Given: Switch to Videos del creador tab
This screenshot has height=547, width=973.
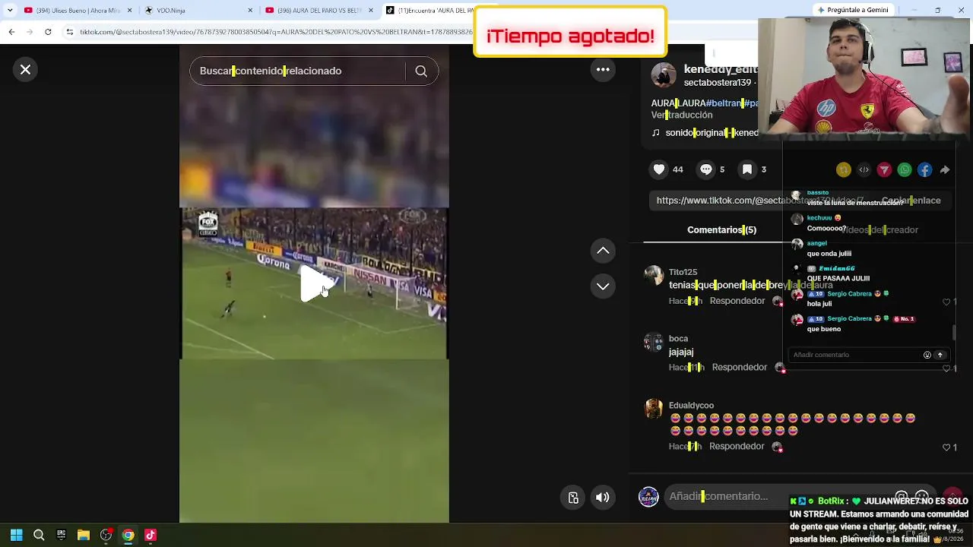Looking at the screenshot, I should pos(878,229).
